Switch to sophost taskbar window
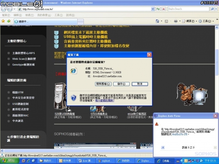The image size is (219, 164). [x=105, y=161]
